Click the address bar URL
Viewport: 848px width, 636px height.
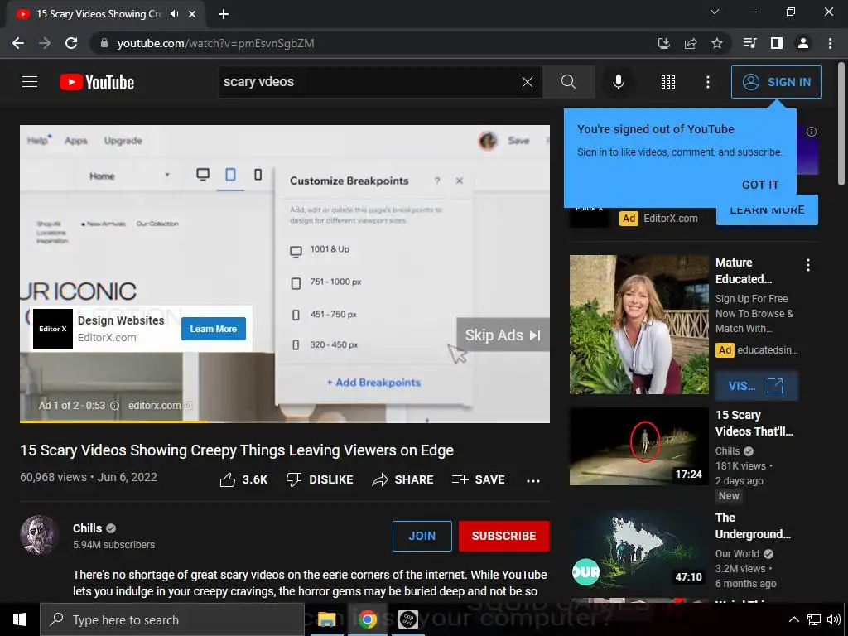[x=215, y=43]
